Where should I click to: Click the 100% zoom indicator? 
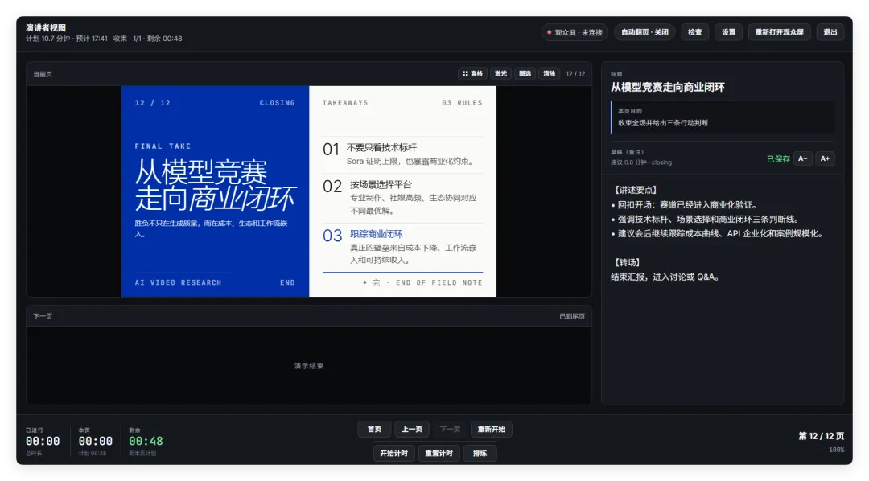[836, 450]
